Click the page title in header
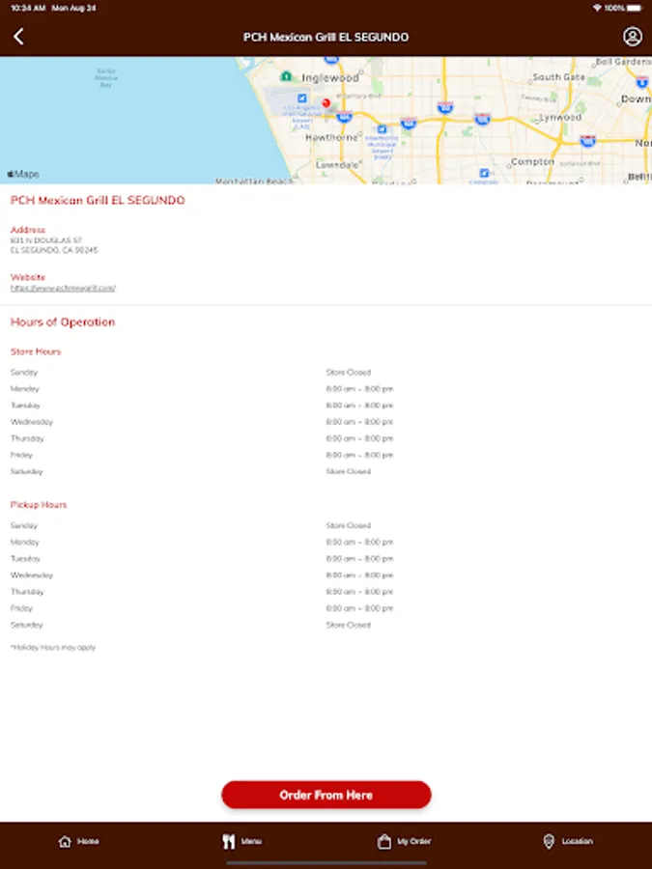Viewport: 652px width, 869px height. (x=326, y=37)
